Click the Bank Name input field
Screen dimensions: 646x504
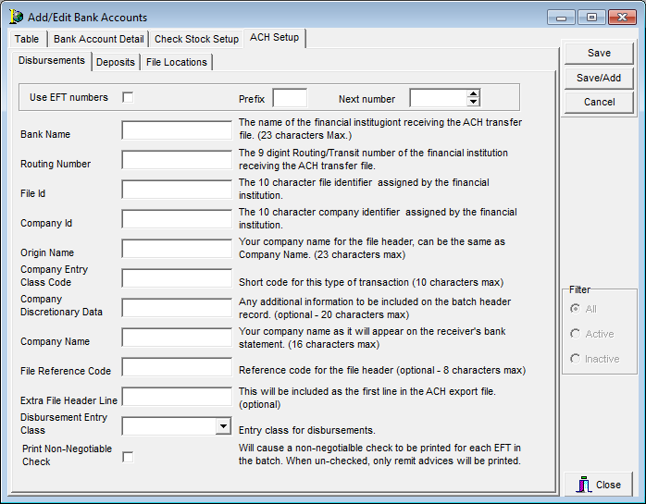tap(177, 130)
